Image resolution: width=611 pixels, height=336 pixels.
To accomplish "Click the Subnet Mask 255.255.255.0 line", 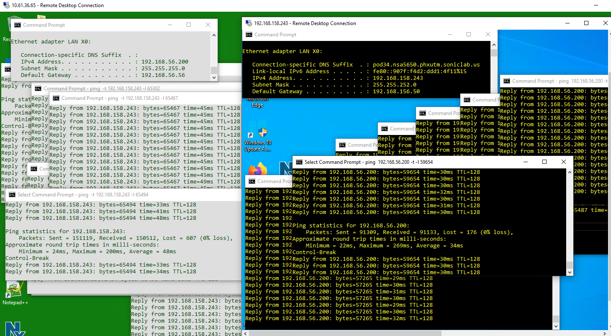I will (103, 68).
